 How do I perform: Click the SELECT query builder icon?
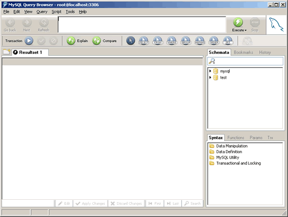[143, 41]
